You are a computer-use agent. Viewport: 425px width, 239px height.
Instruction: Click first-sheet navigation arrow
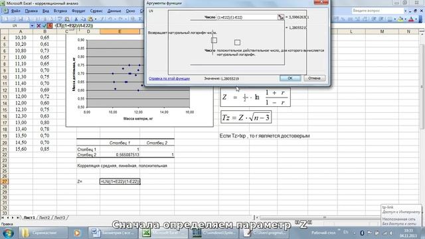point(3,218)
